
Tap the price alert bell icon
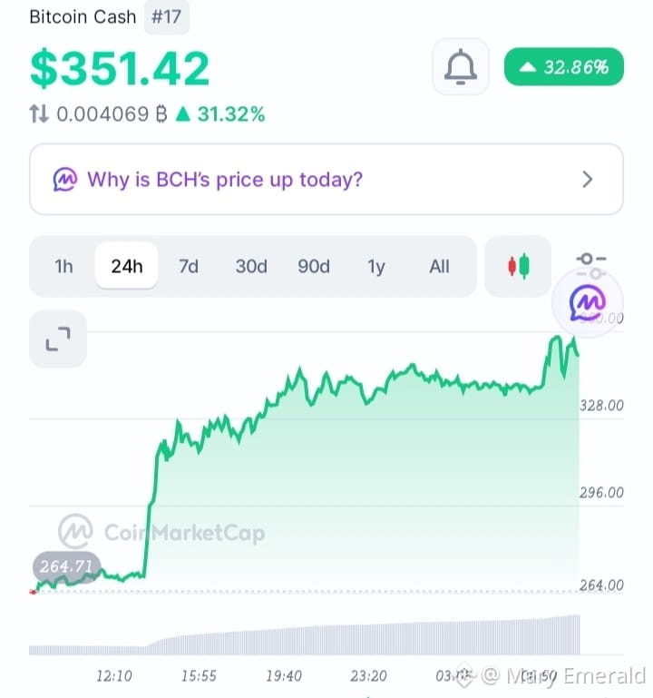point(461,67)
